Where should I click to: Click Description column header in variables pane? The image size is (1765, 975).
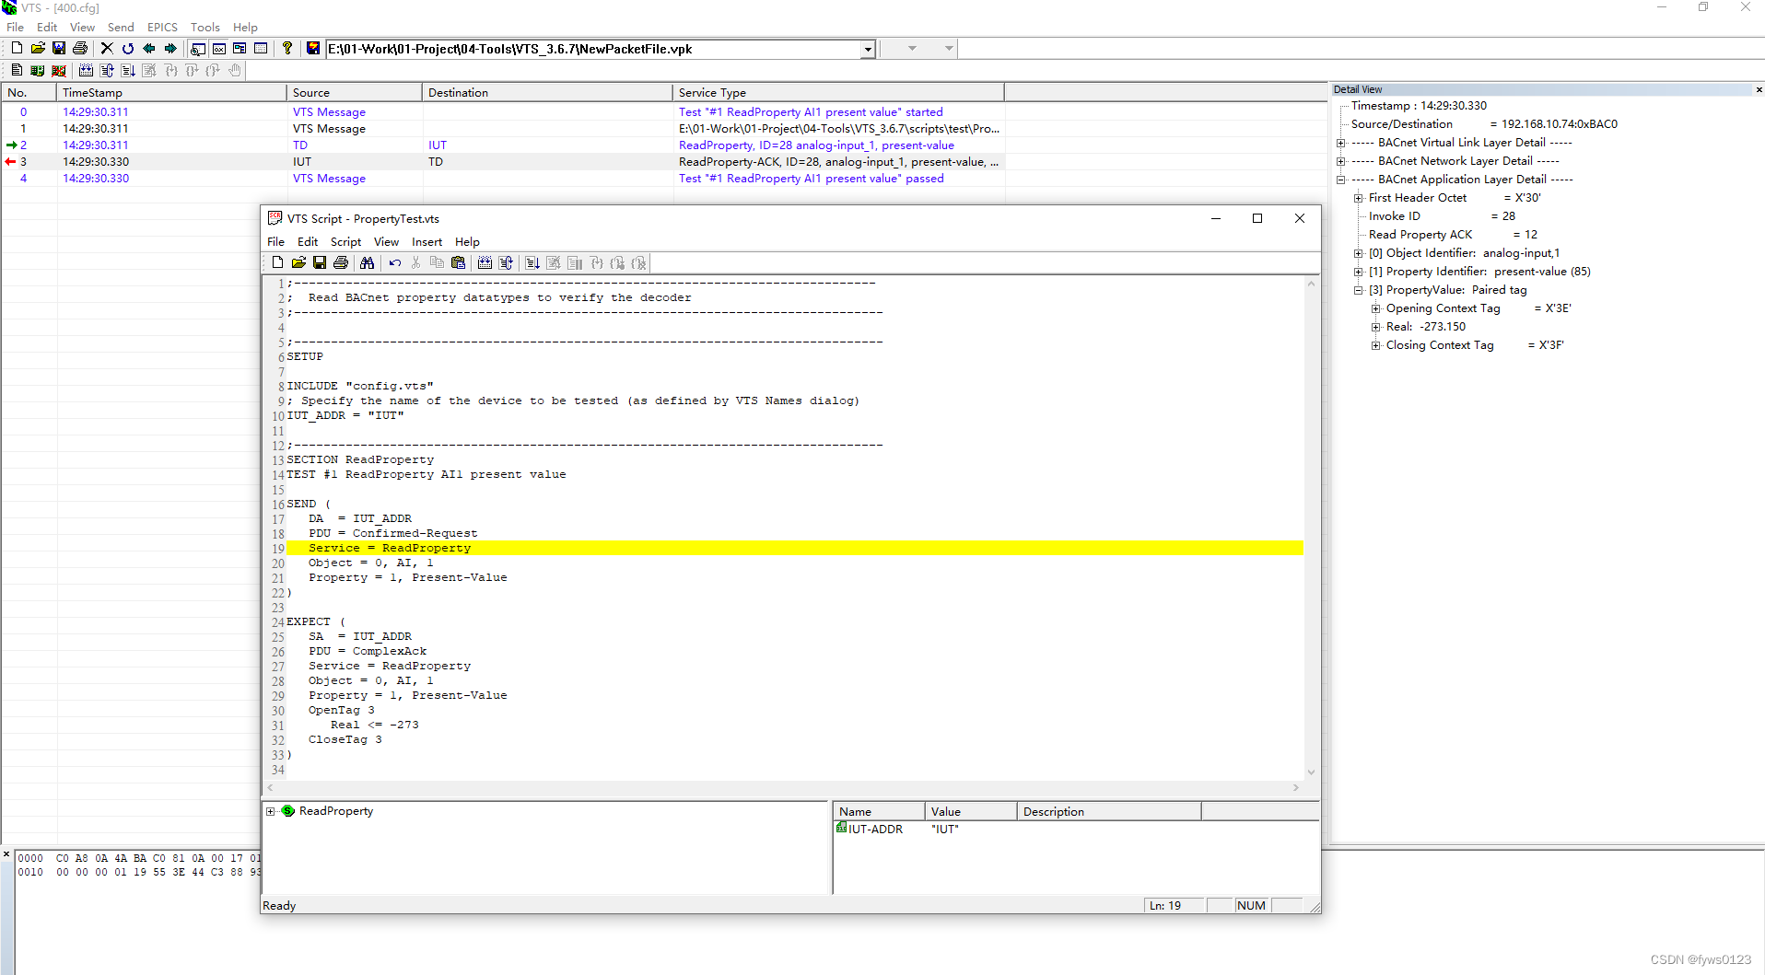[x=1109, y=811]
